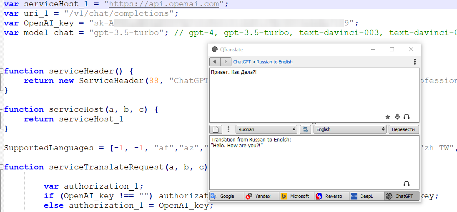
Task: Open the https://api.openai.com link in the code
Action: pyautogui.click(x=163, y=4)
